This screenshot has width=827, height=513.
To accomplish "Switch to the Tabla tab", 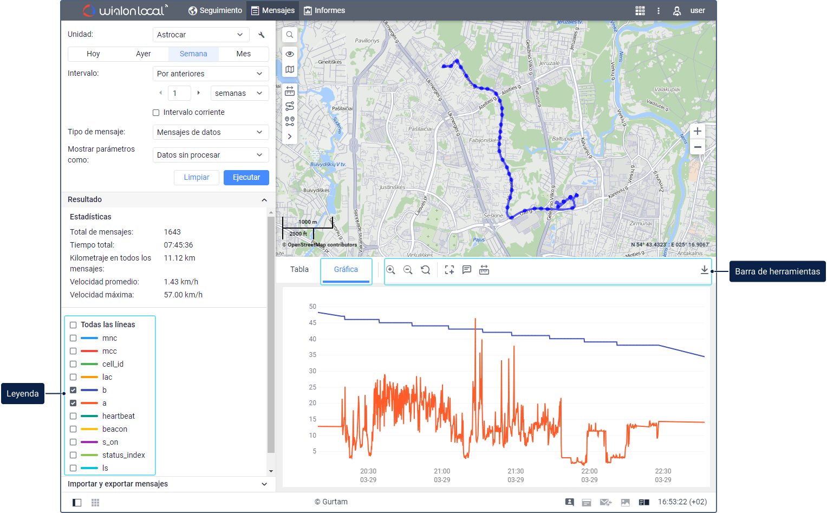I will coord(299,270).
